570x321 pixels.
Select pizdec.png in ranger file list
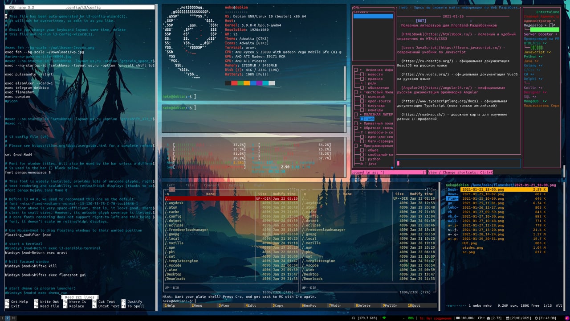coord(504,247)
